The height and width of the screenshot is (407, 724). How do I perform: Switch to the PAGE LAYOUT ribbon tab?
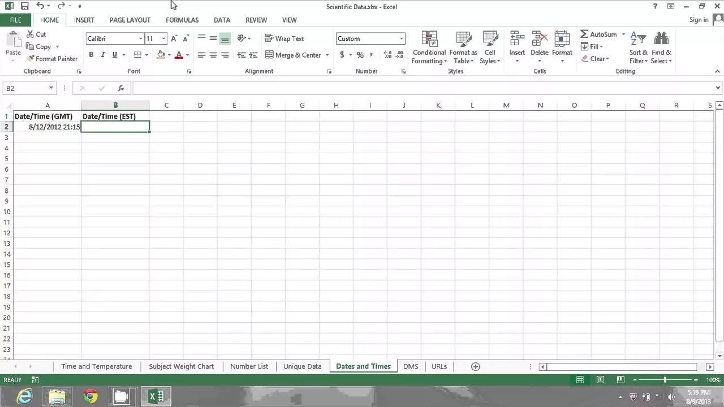tap(130, 20)
